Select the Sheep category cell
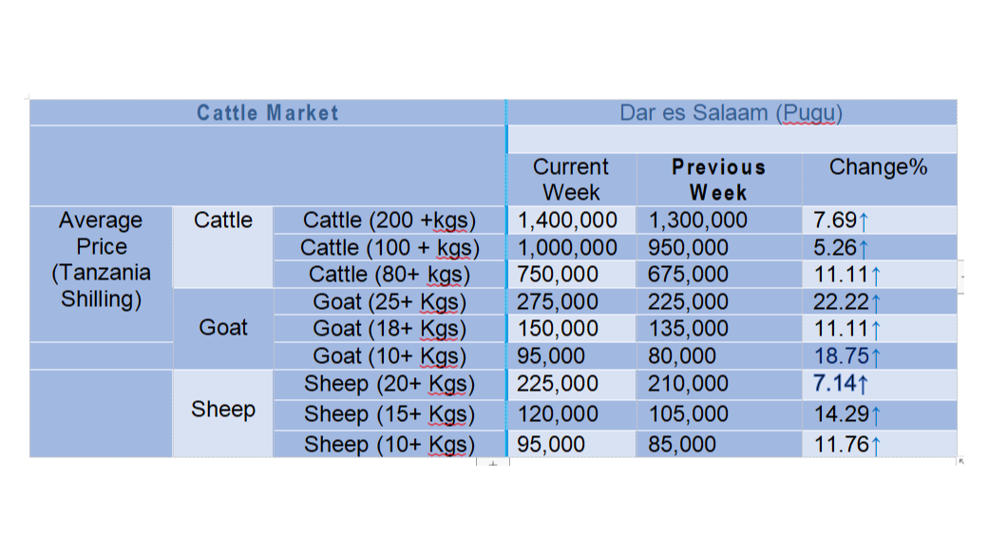The width and height of the screenshot is (988, 556). (223, 410)
